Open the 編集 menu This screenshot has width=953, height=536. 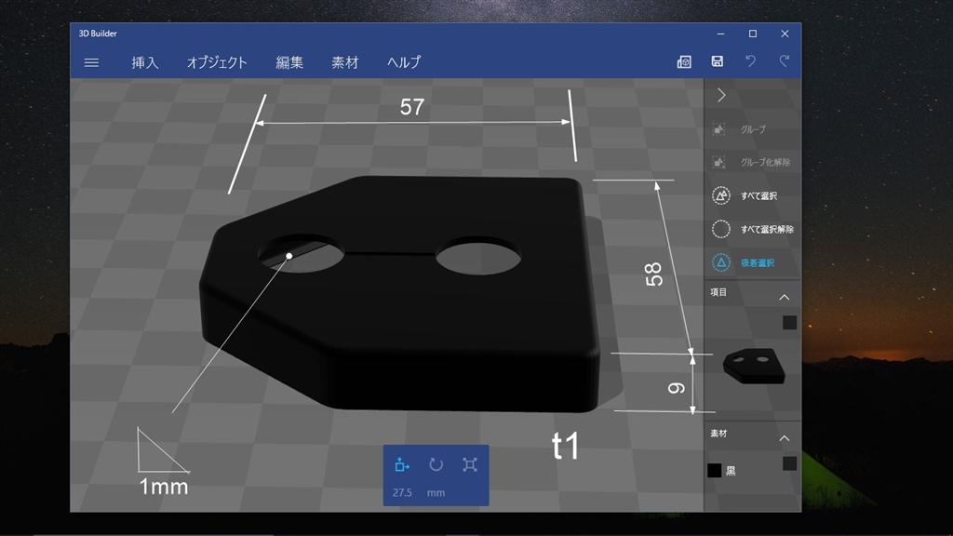tap(289, 62)
